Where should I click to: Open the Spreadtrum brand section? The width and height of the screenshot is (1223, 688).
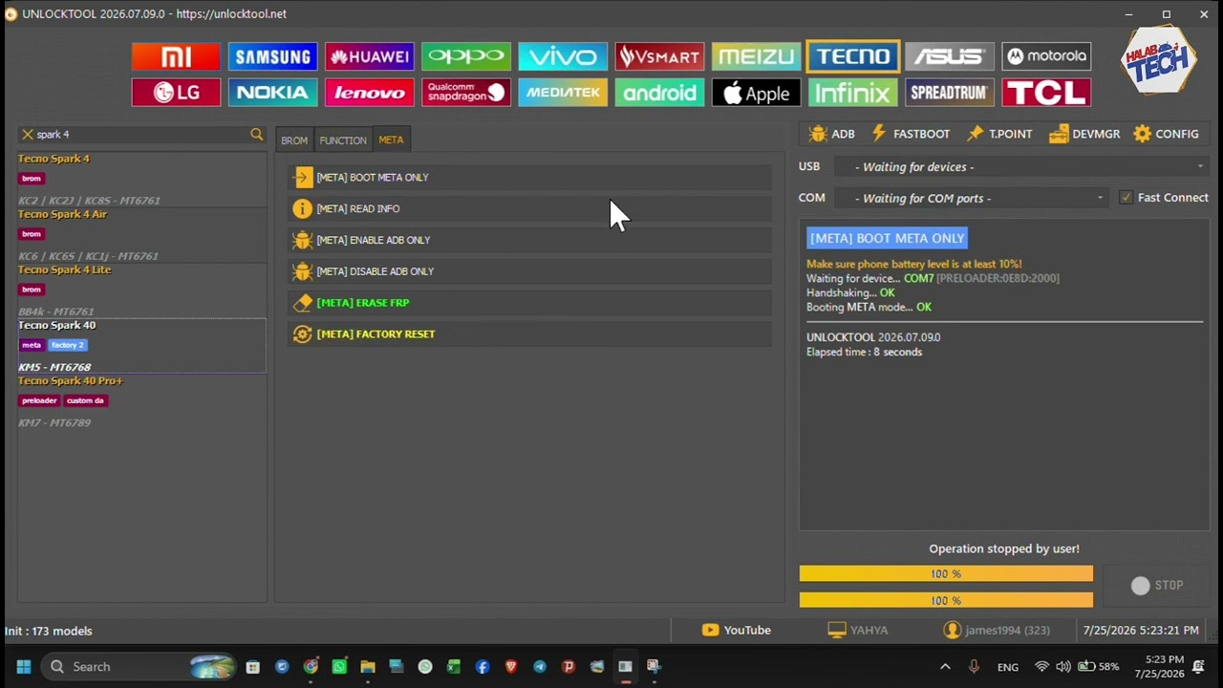pyautogui.click(x=950, y=93)
